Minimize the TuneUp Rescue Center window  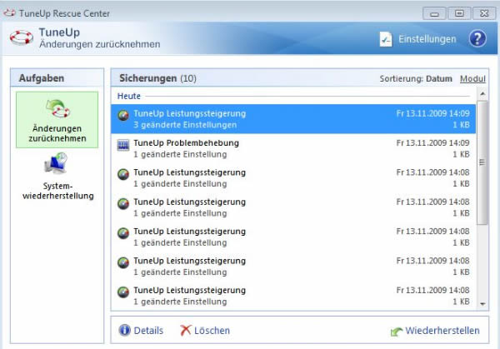point(434,13)
